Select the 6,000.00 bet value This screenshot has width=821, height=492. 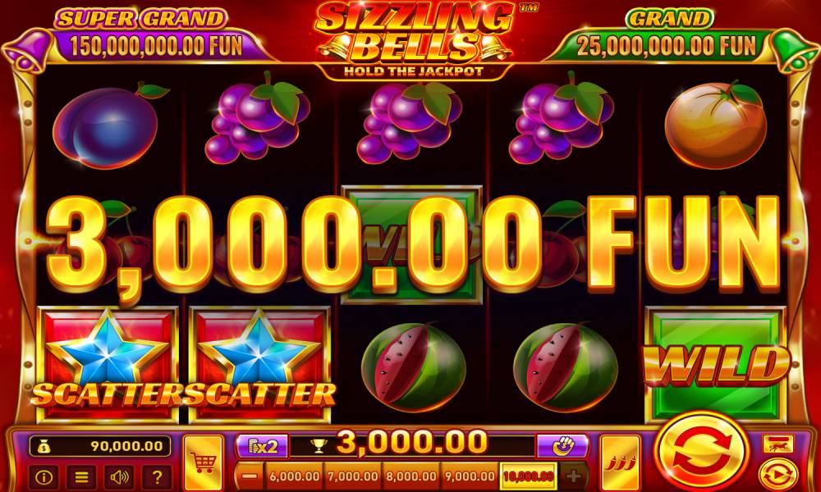pyautogui.click(x=294, y=476)
